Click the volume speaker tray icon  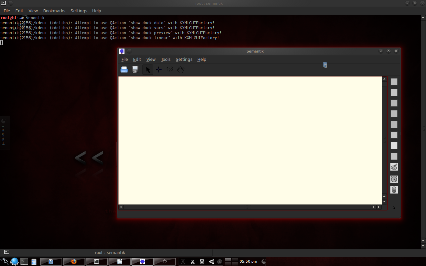click(211, 262)
